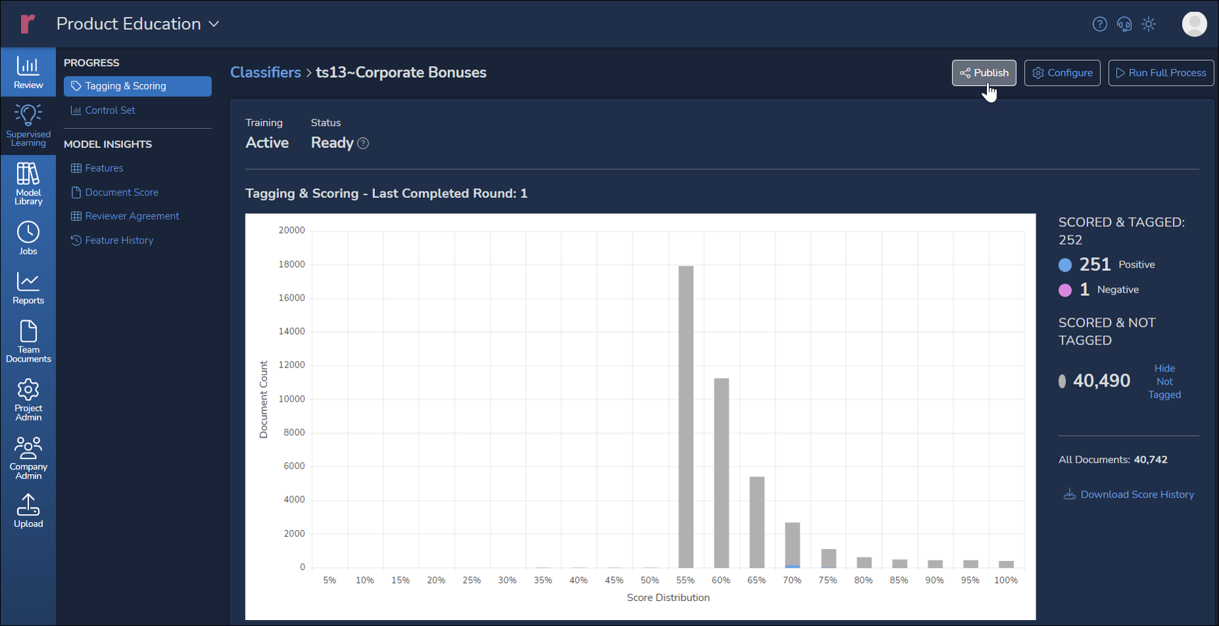The image size is (1219, 626).
Task: Click the Publish button
Action: 983,73
